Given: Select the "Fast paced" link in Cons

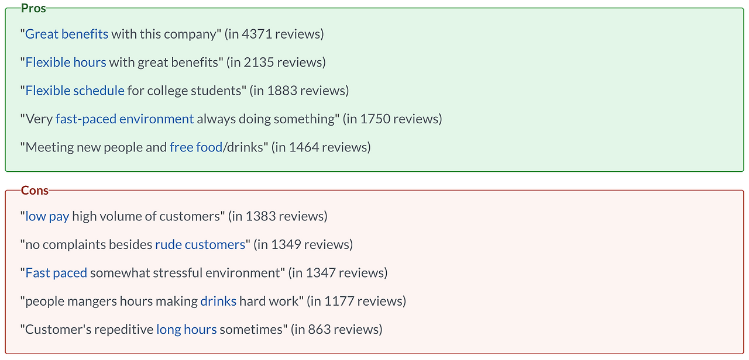Looking at the screenshot, I should [x=56, y=273].
